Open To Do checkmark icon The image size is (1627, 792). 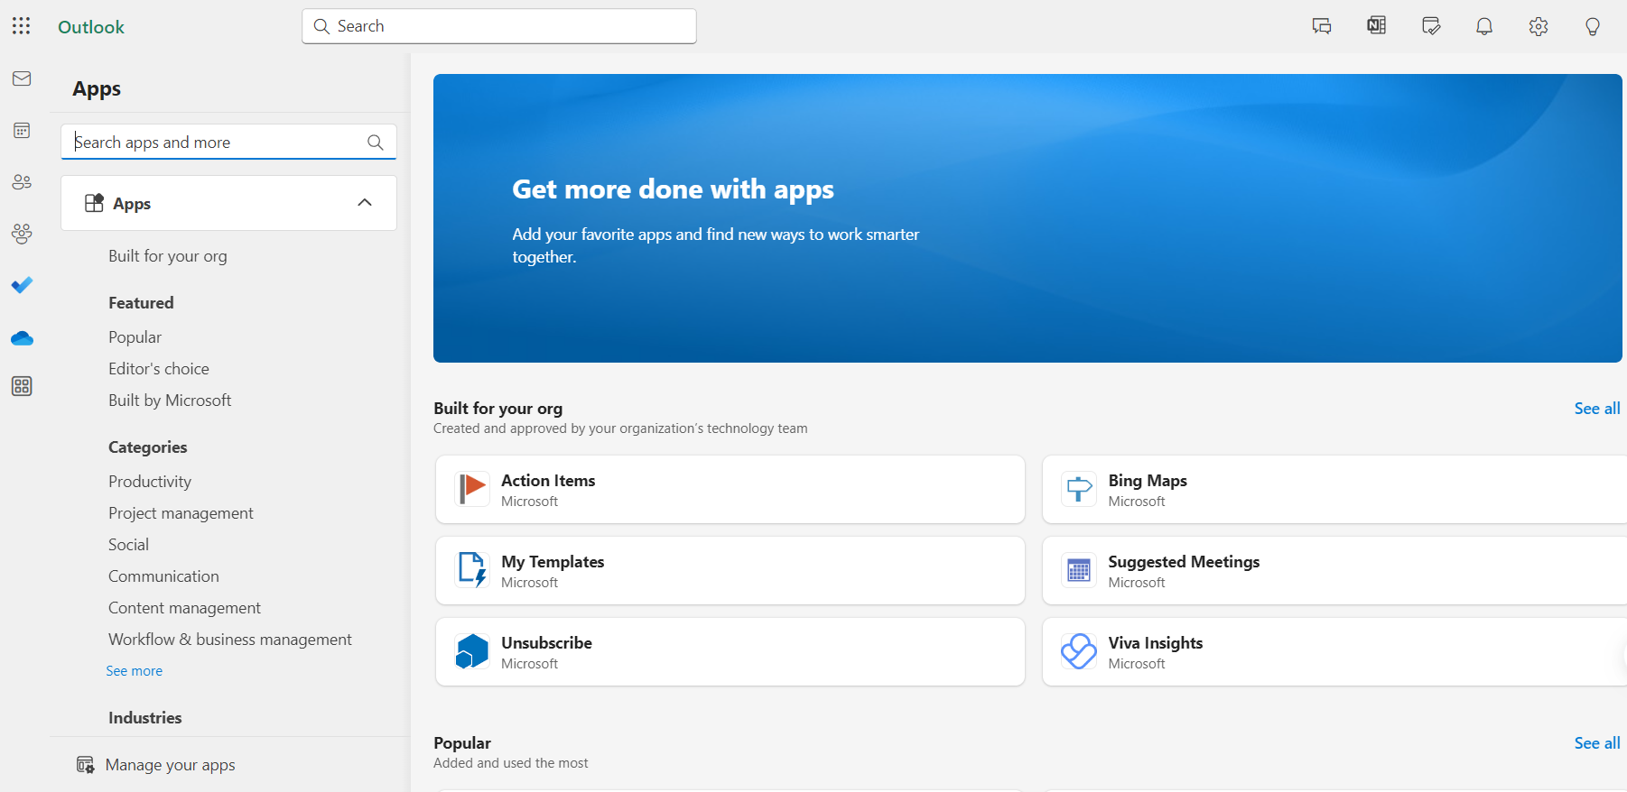click(22, 285)
